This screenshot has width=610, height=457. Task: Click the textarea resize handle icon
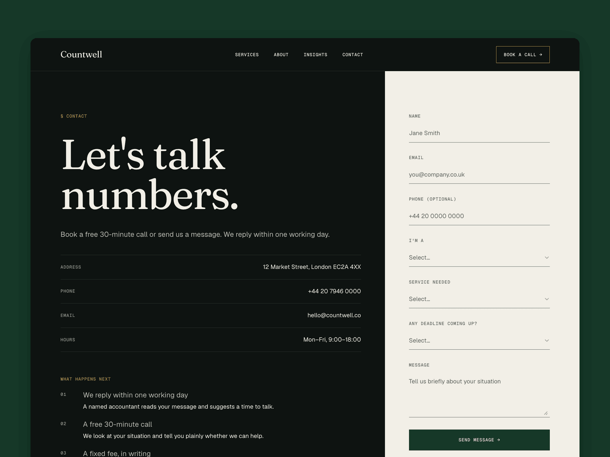546,413
